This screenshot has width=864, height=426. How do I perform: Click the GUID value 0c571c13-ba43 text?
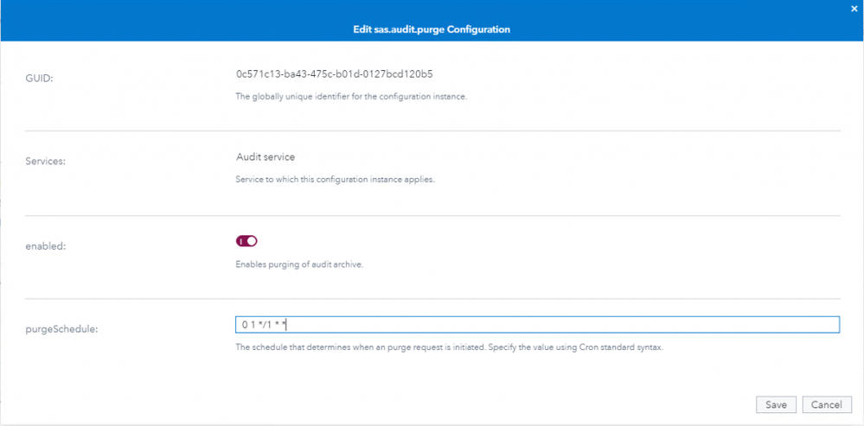[334, 74]
